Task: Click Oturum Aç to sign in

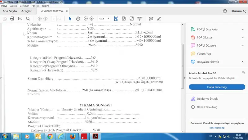Action: [x=238, y=11]
